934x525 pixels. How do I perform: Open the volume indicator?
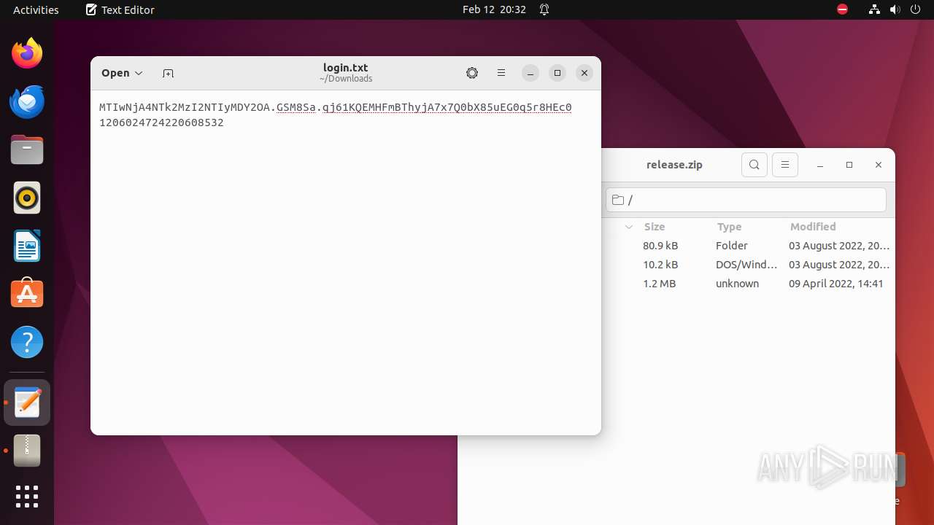coord(895,9)
